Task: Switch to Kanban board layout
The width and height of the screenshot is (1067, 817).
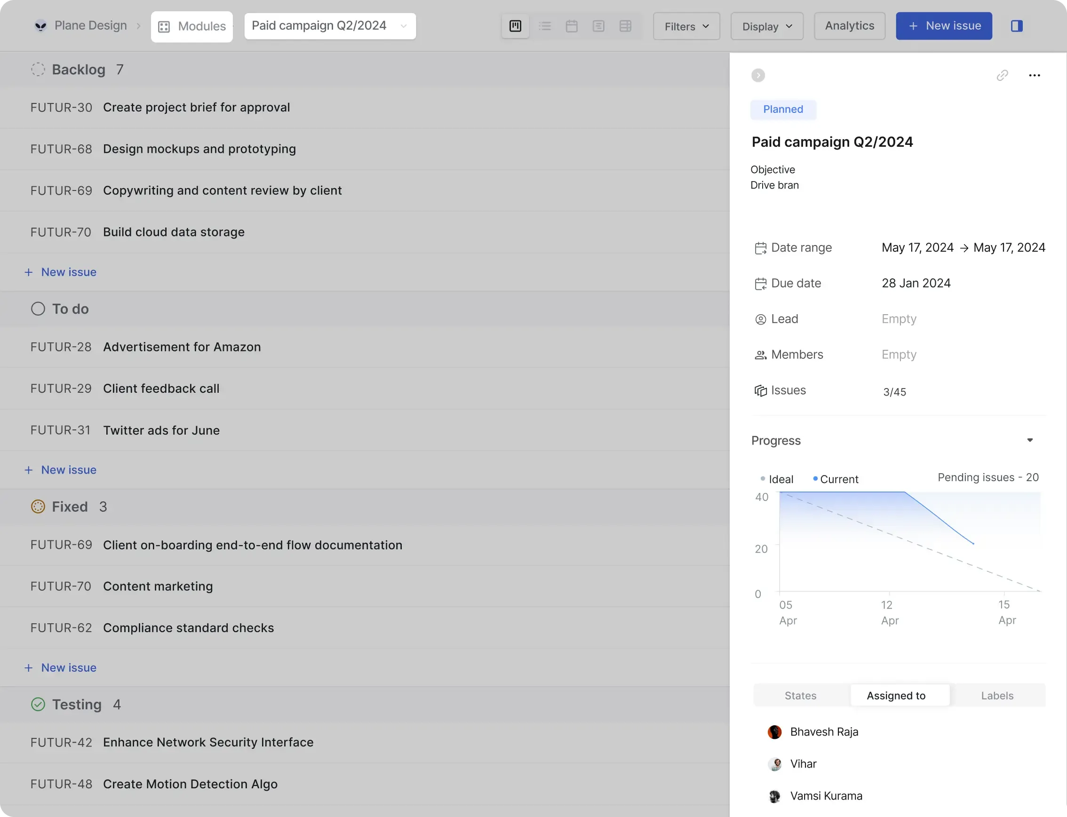Action: 515,26
